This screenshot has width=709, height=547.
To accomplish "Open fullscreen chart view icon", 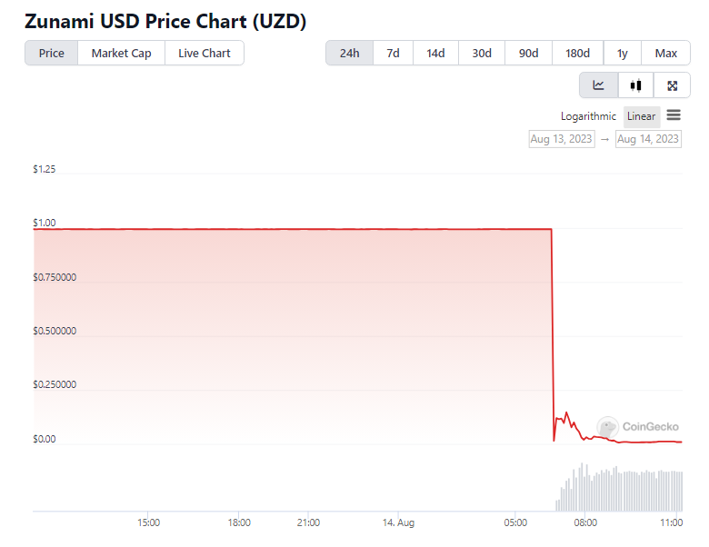I will pos(672,85).
